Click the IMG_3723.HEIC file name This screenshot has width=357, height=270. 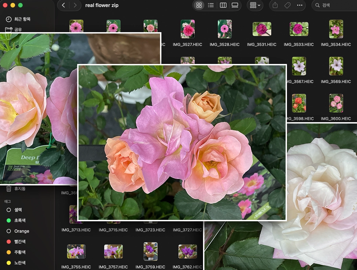[150, 230]
